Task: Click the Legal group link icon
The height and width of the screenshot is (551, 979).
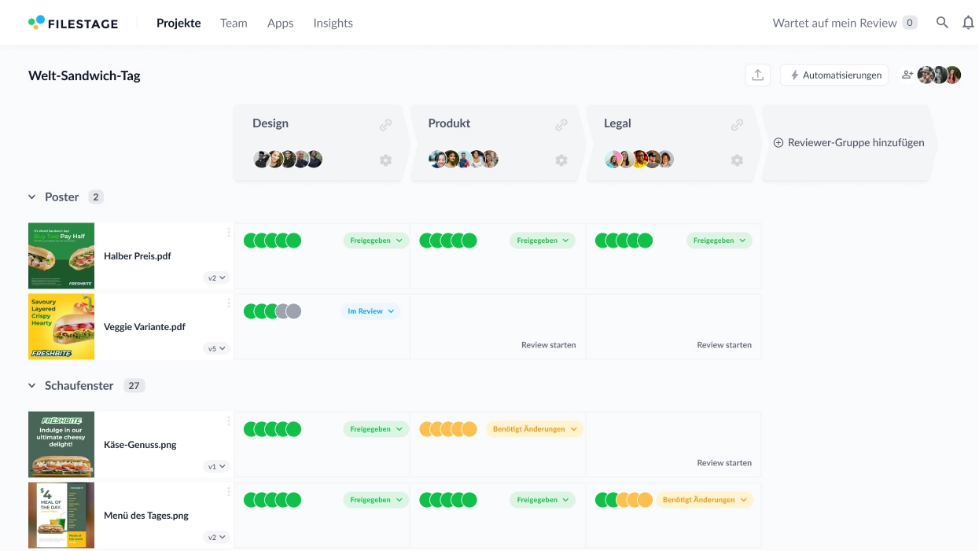Action: pos(737,124)
